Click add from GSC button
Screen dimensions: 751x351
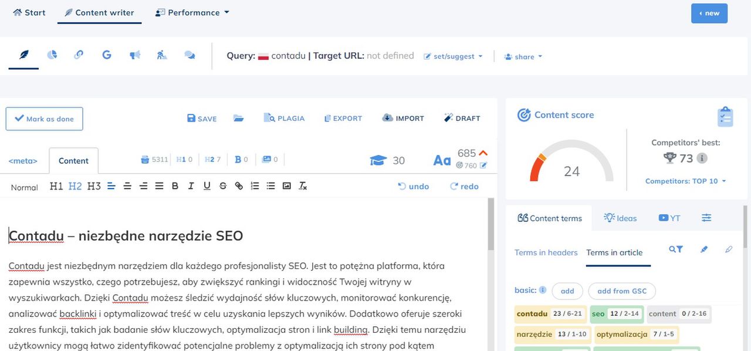point(622,291)
